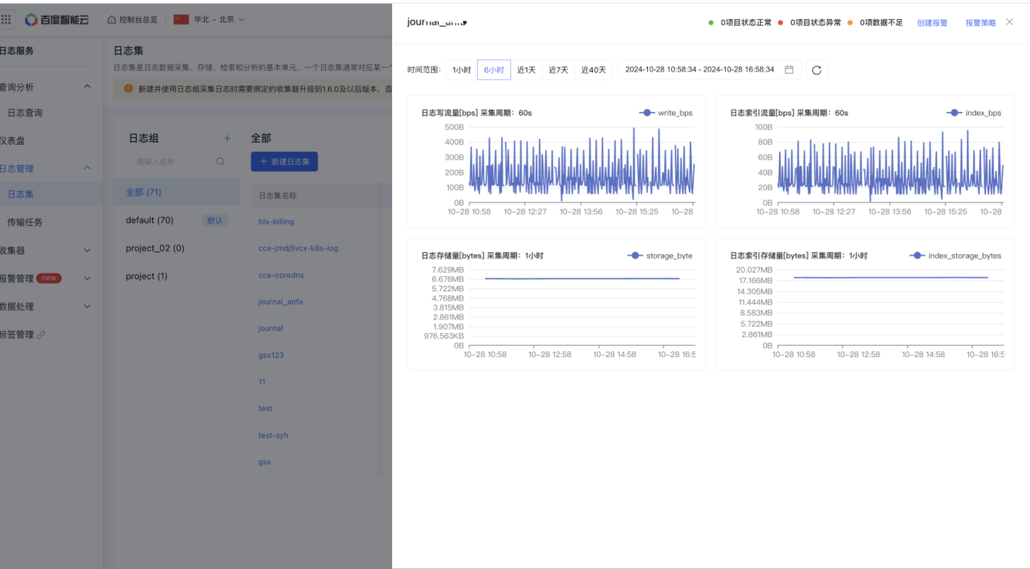Open the journal_anfa log set
This screenshot has width=1030, height=569.
pos(281,302)
